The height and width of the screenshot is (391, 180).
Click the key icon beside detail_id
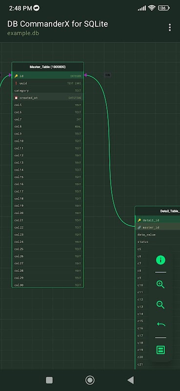click(139, 220)
